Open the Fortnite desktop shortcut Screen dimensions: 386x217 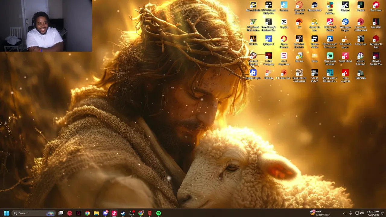284,7
